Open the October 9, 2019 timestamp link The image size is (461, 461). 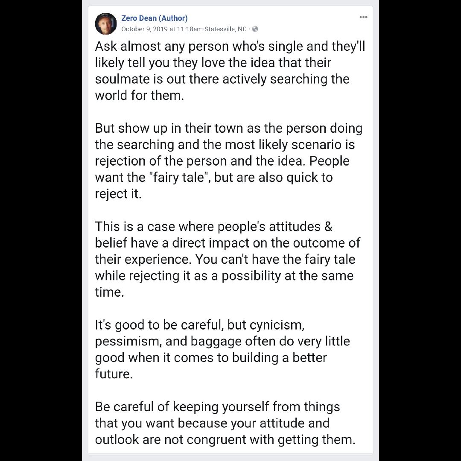(x=162, y=29)
